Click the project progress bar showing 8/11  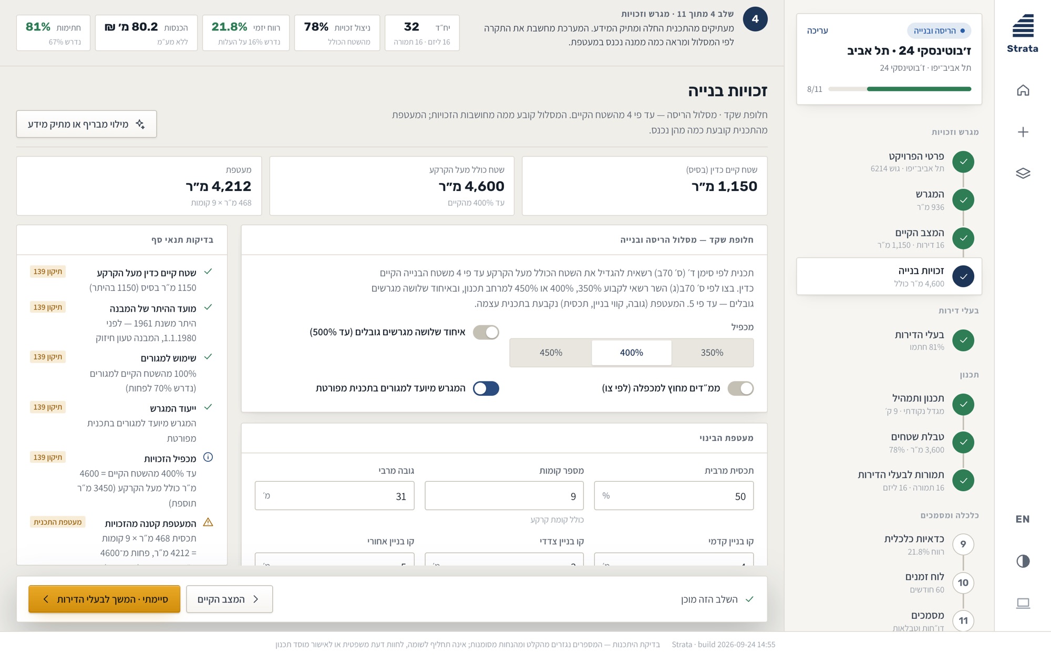[900, 89]
